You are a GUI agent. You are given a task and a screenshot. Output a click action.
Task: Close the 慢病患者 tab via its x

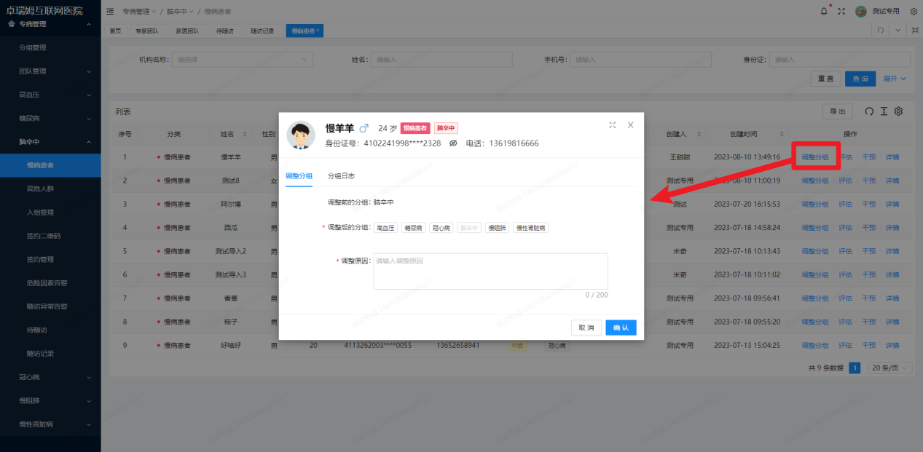coord(318,31)
